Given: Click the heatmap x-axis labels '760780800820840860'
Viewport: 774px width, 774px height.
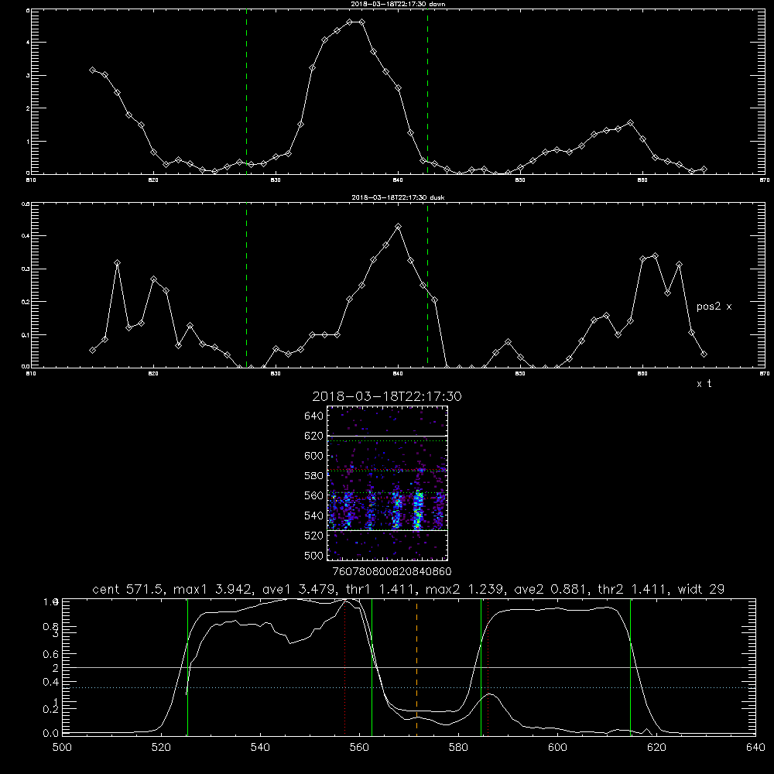Looking at the screenshot, I should point(392,572).
